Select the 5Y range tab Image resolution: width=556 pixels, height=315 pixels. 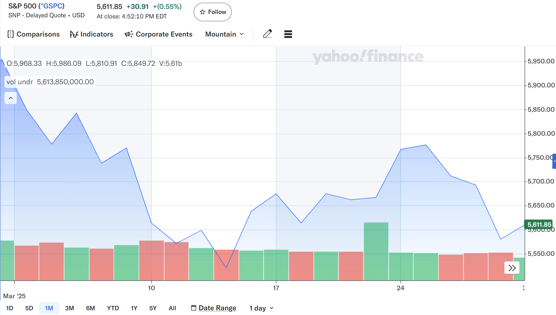[x=153, y=308]
